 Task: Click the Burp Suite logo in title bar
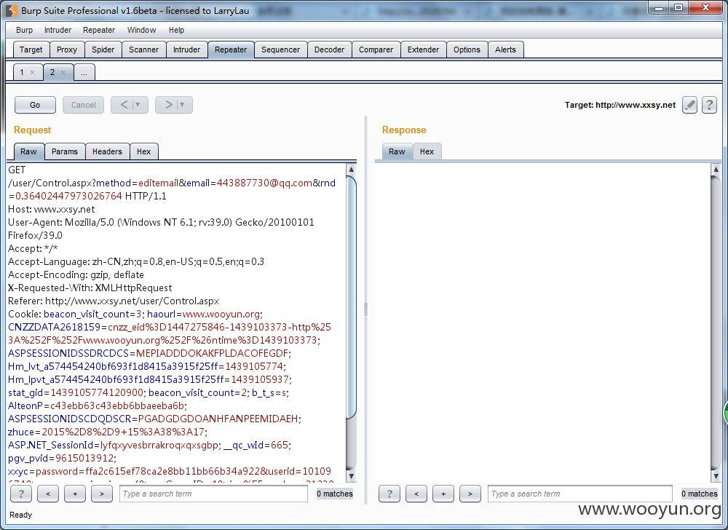point(13,10)
